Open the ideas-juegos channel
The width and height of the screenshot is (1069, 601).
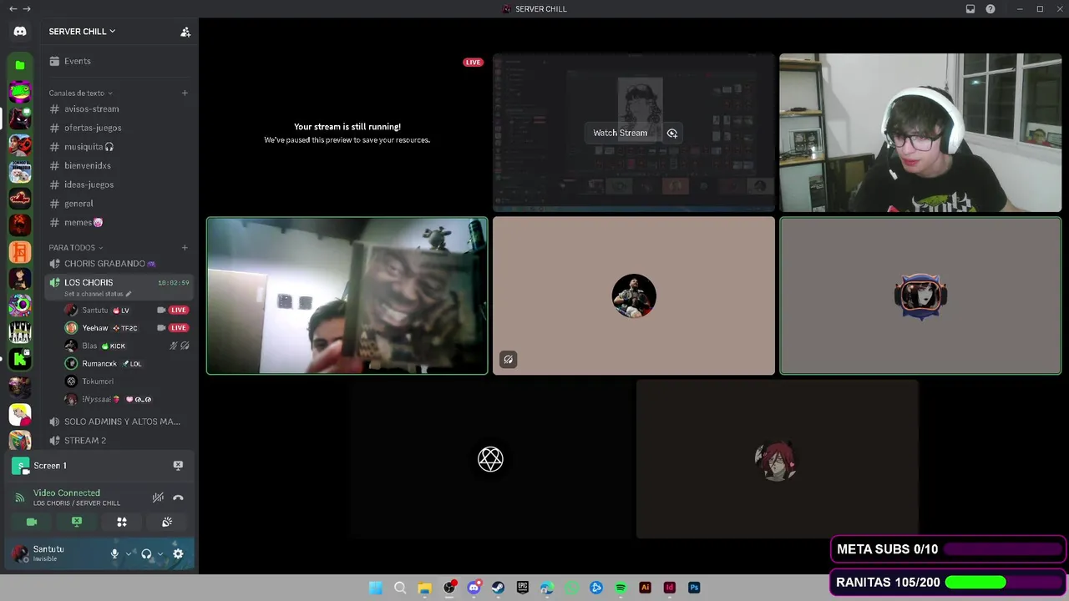119,184
